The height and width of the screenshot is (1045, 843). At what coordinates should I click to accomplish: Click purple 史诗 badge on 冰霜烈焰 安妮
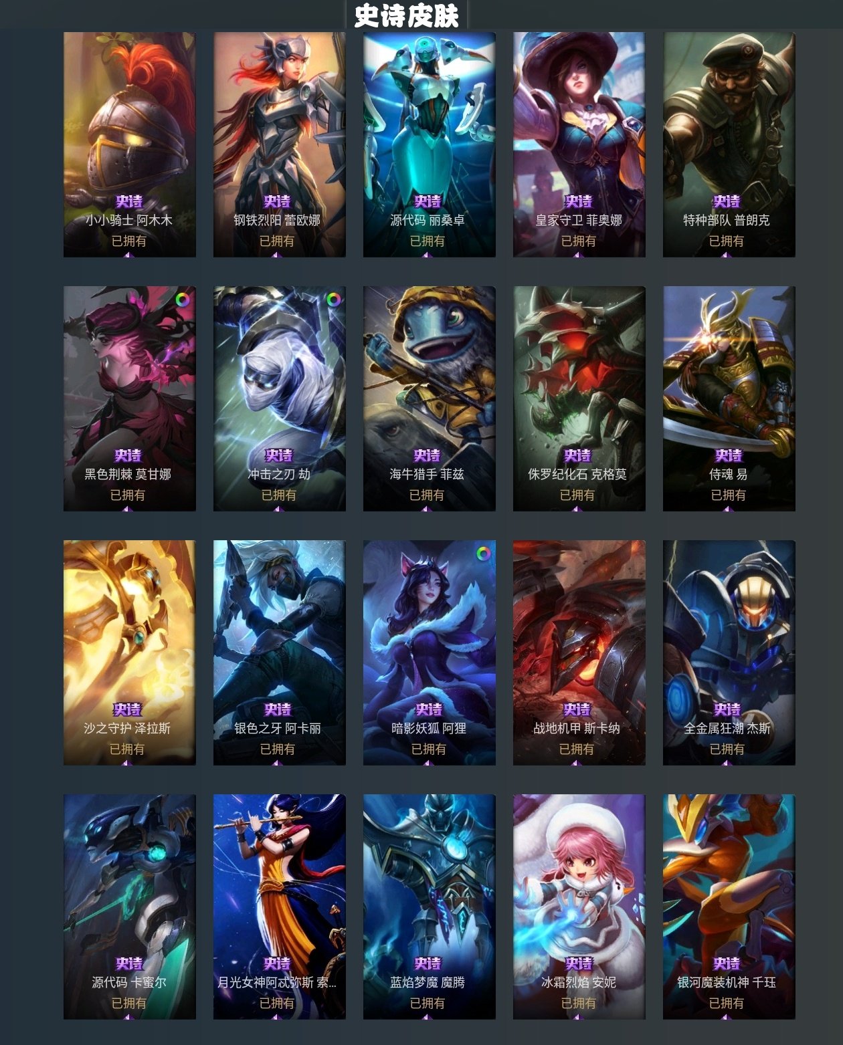(579, 963)
